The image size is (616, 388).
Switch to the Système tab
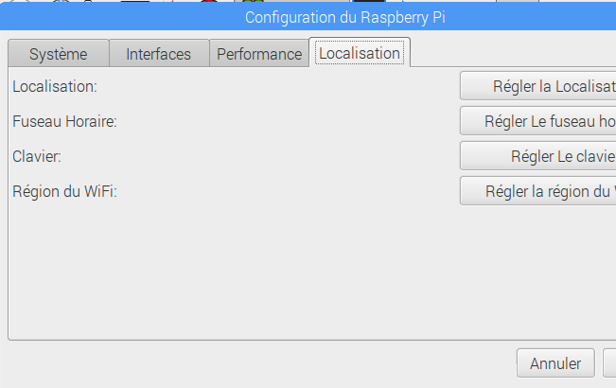[59, 54]
